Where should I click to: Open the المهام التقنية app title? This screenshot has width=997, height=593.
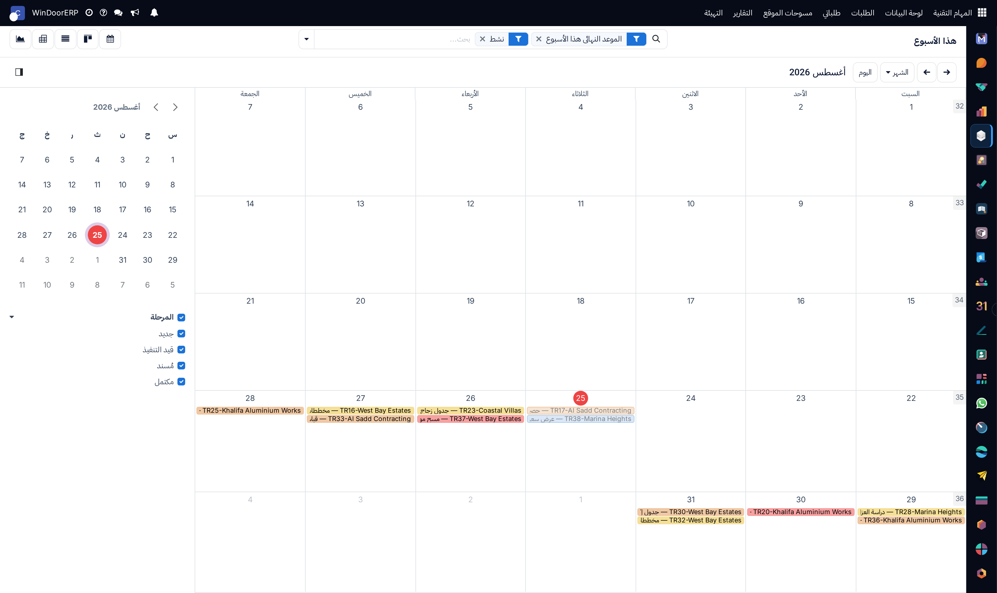(952, 13)
